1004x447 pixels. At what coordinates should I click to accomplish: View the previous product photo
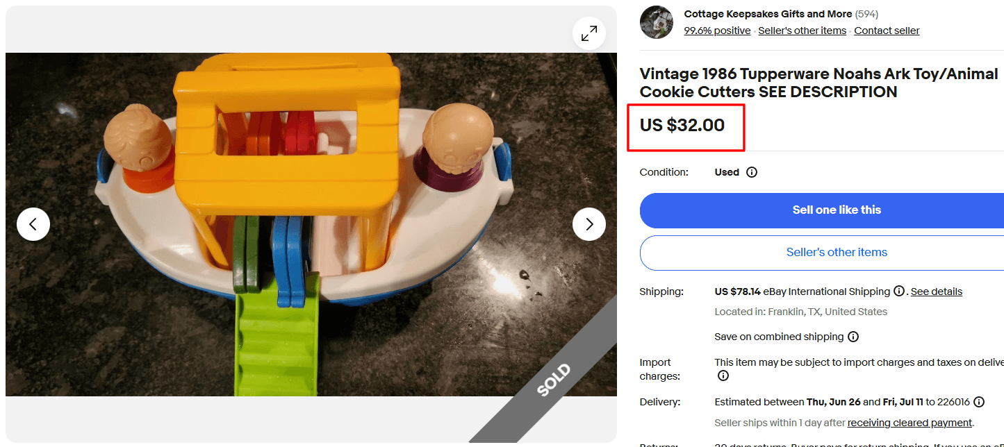click(33, 223)
